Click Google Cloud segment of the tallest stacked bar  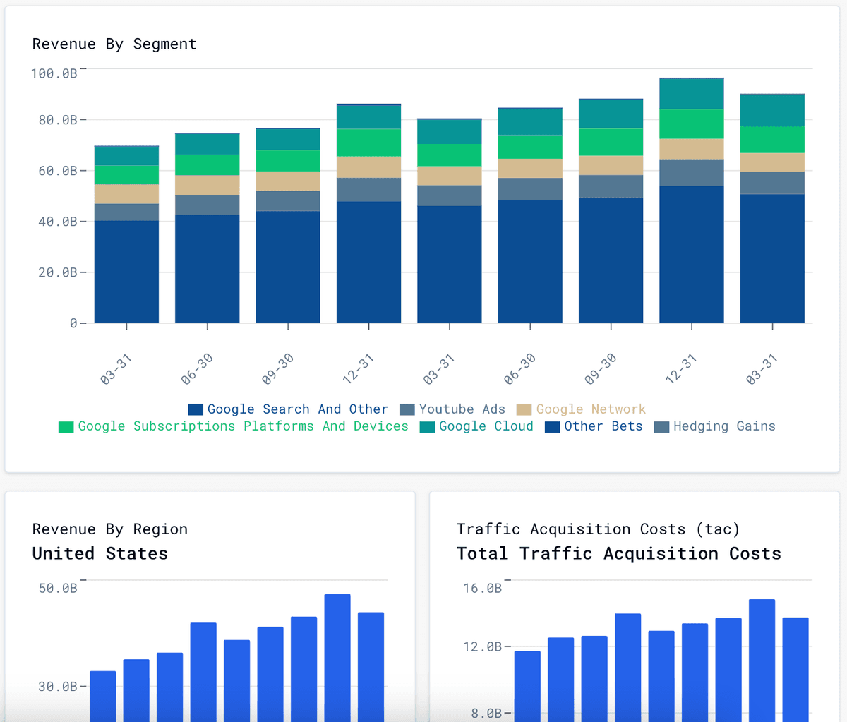pyautogui.click(x=692, y=94)
